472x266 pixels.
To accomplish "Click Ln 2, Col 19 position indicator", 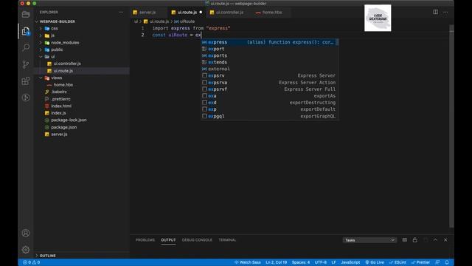I will (276, 262).
